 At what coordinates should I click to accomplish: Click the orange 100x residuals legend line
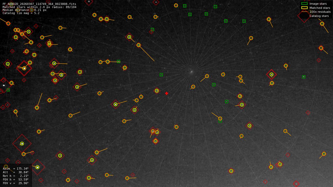304,12
